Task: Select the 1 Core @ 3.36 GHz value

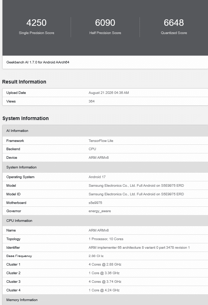Action: (104, 273)
